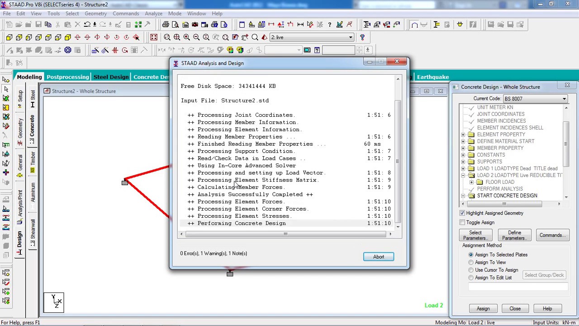
Task: Collapse the LOAD 2 LOADTYPE Live node
Action: (x=463, y=175)
